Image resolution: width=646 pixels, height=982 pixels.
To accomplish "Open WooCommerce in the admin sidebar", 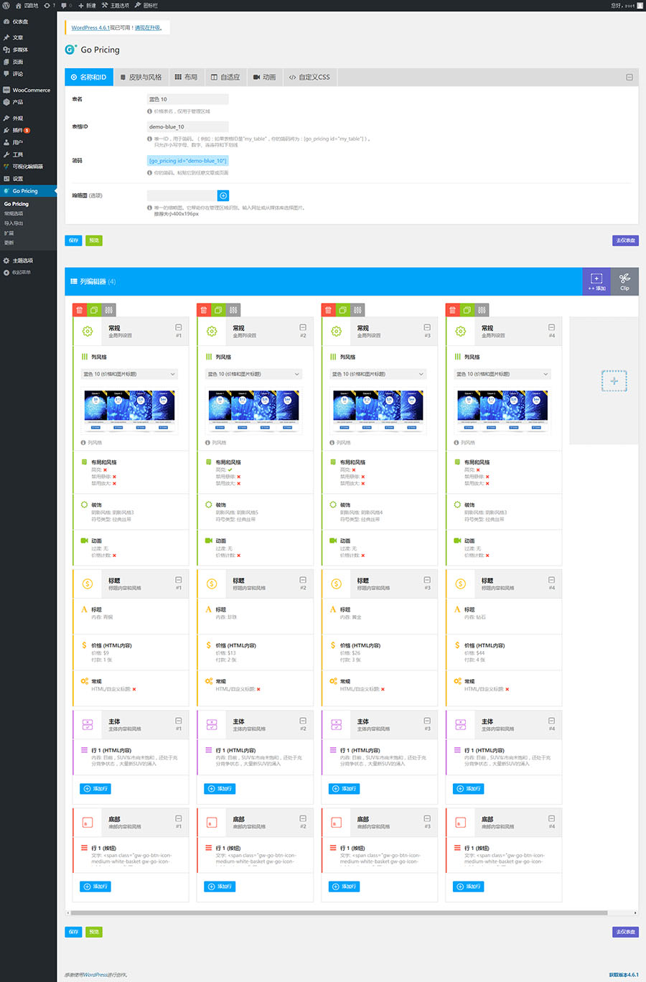I will tap(31, 90).
